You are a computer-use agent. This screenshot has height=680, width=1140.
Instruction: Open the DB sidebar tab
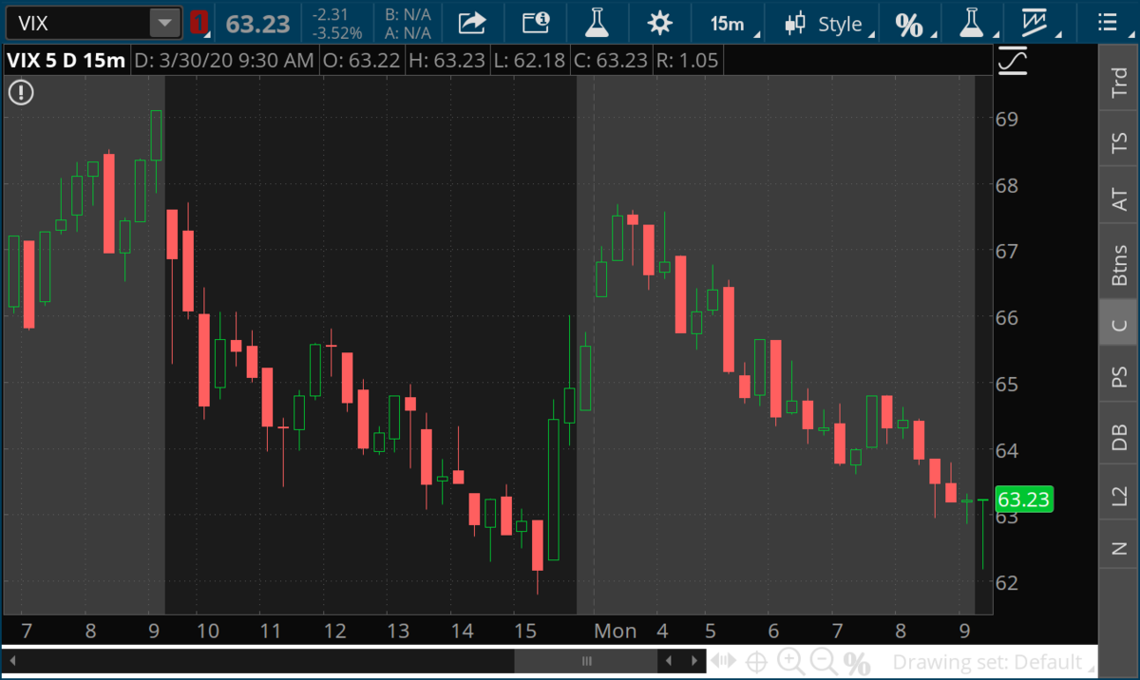click(x=1119, y=435)
